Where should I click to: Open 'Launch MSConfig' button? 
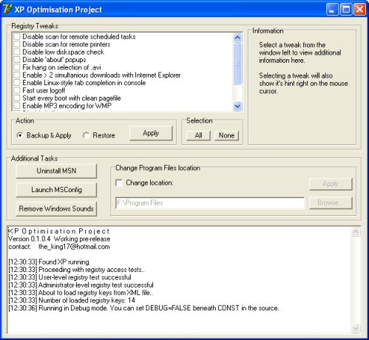pos(56,190)
